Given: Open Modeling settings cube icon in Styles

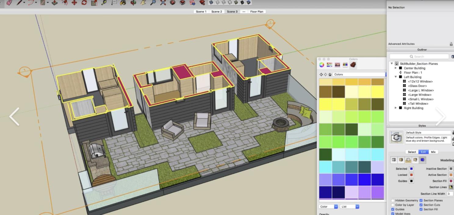Looking at the screenshot, I should point(423,160).
